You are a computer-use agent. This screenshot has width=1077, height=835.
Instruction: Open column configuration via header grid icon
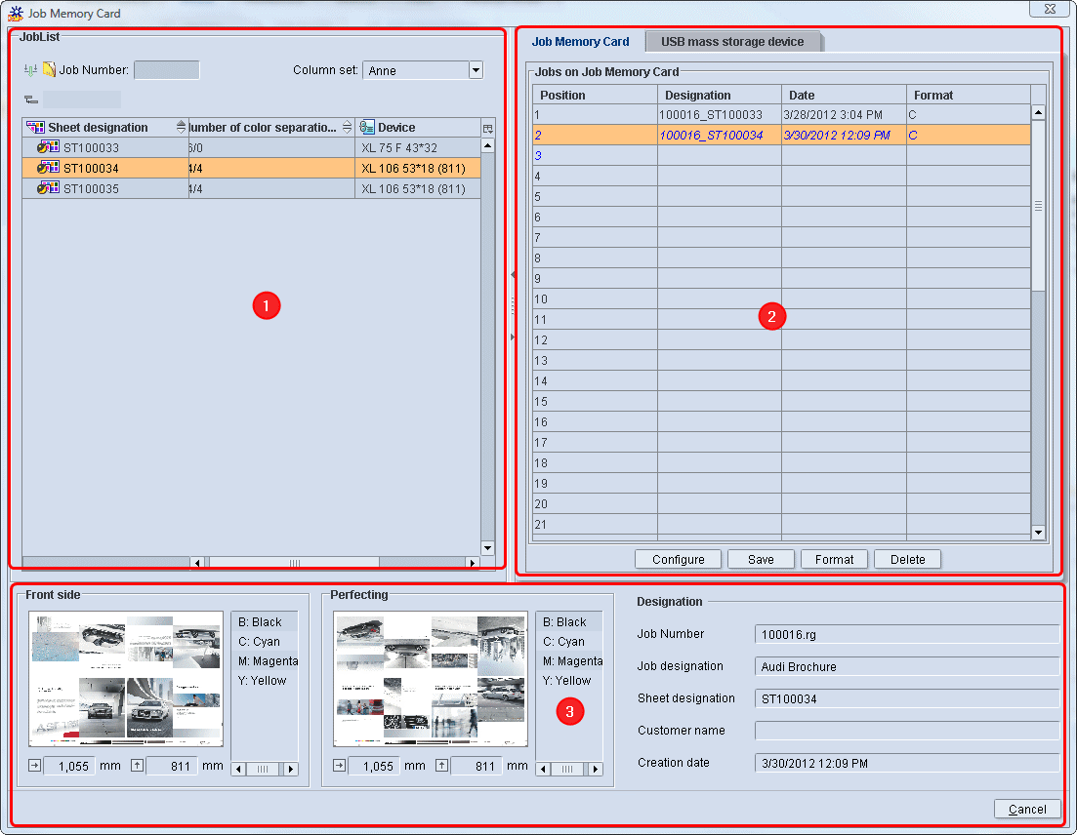tap(486, 127)
